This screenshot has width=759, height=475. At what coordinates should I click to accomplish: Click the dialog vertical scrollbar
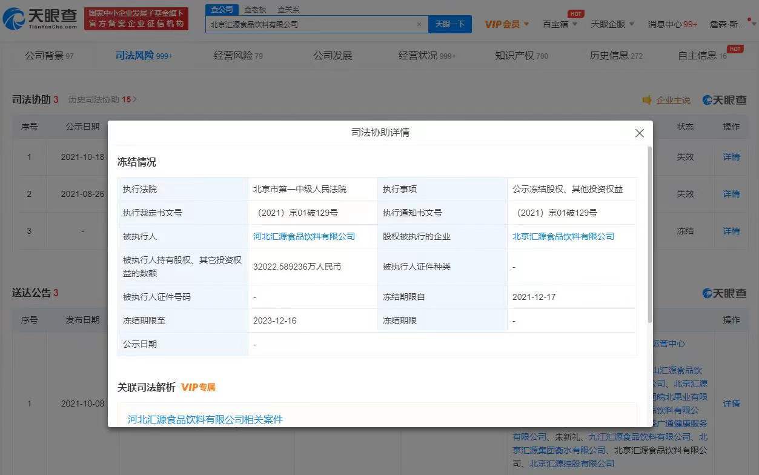pyautogui.click(x=650, y=234)
